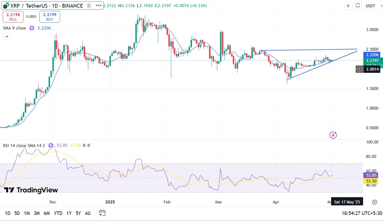Click the SMA refresh icon next to 2.2206

click(32, 28)
